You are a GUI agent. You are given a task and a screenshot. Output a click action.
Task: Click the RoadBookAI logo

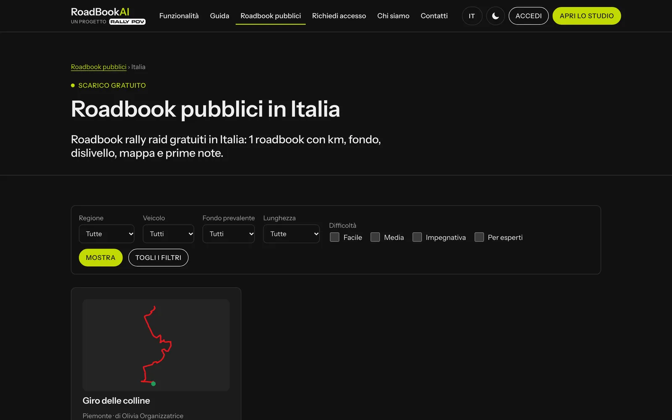(x=100, y=12)
